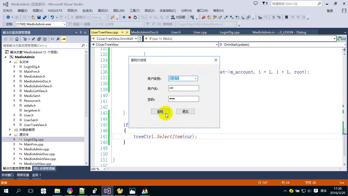This screenshot has height=196, width=348.
Task: Switch to the 团队资源管理器 tab
Action: pos(44,168)
